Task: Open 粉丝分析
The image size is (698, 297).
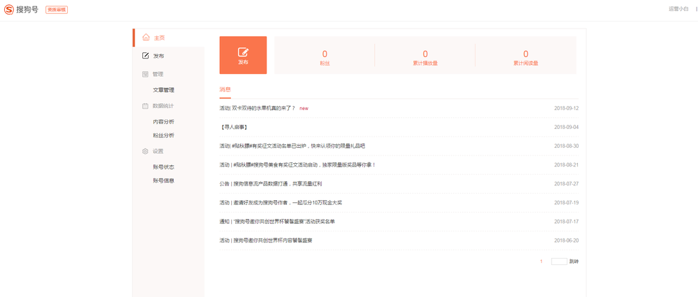Action: point(163,135)
